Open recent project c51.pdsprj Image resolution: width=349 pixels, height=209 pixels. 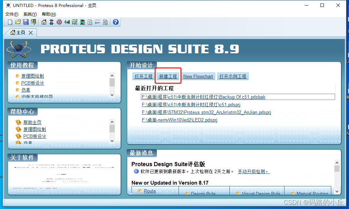point(191,104)
